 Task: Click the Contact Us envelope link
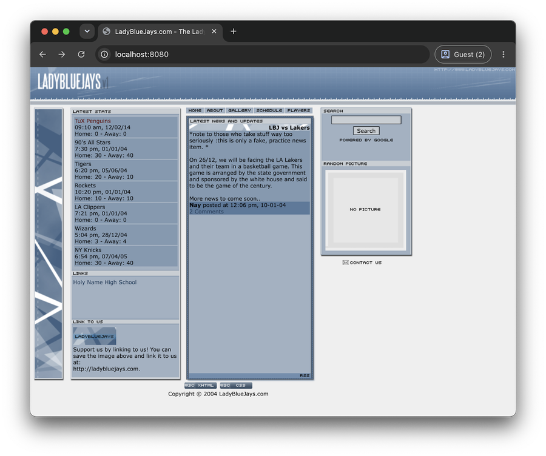pyautogui.click(x=362, y=263)
